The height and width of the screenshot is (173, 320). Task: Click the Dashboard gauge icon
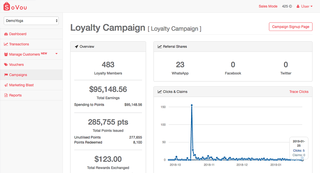click(x=6, y=34)
